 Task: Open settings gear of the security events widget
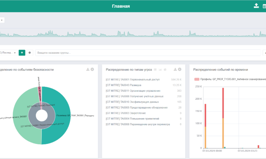tap(92, 69)
